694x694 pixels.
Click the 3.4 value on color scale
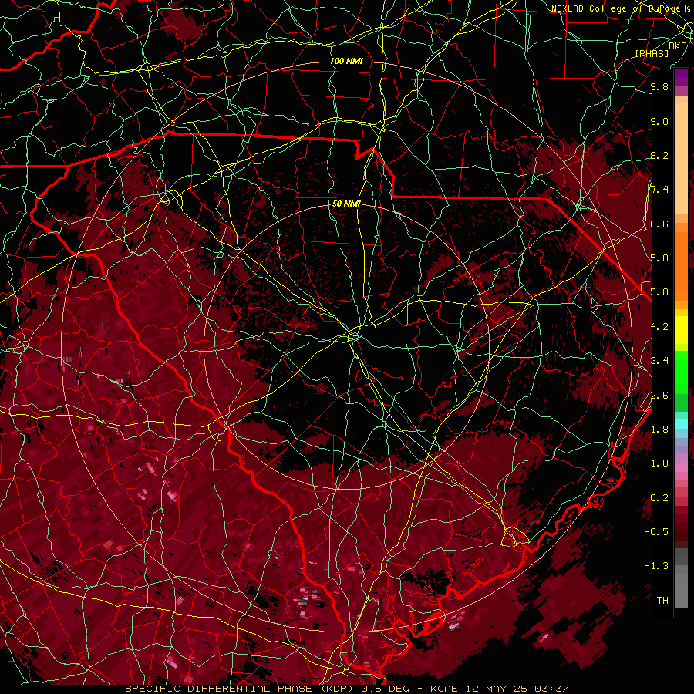click(x=659, y=361)
